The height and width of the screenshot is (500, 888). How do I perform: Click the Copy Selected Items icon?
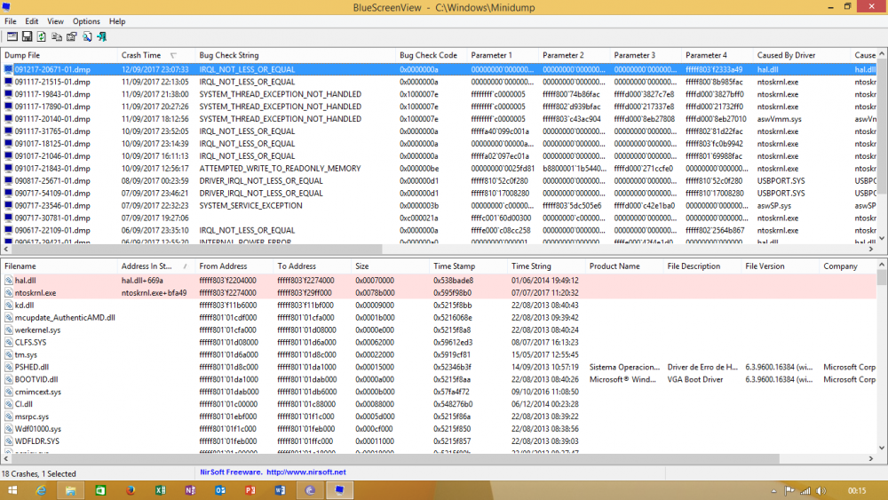click(x=57, y=36)
